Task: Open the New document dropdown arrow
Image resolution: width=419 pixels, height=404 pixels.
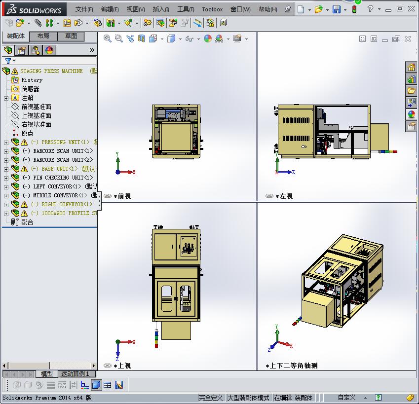Action: [x=309, y=10]
